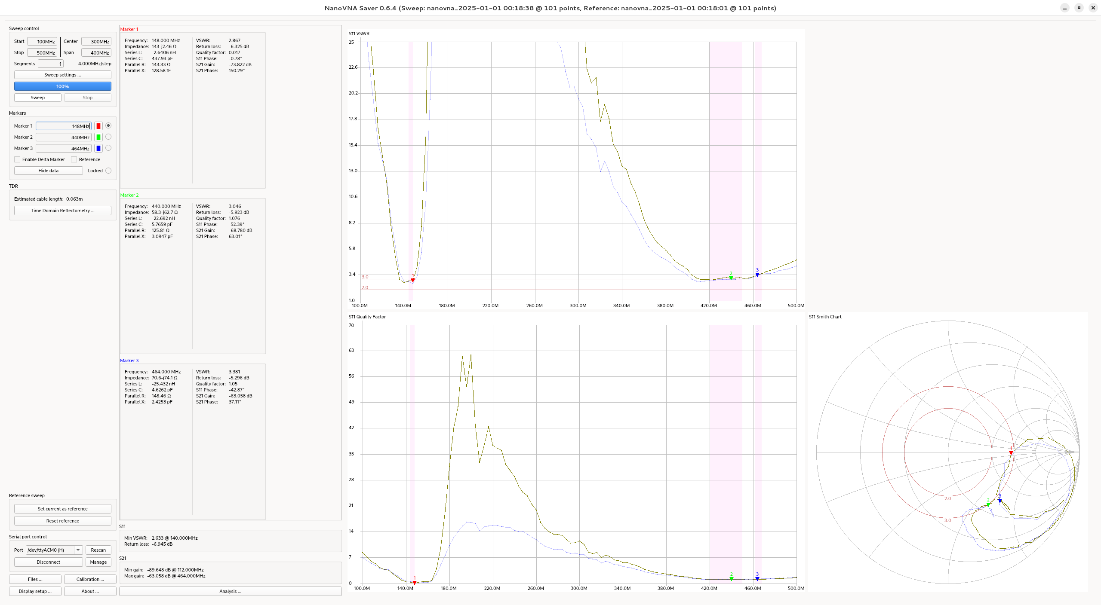Screen dimensions: 1101x605
Task: Click green marker 2 on Smith chart
Action: point(988,504)
